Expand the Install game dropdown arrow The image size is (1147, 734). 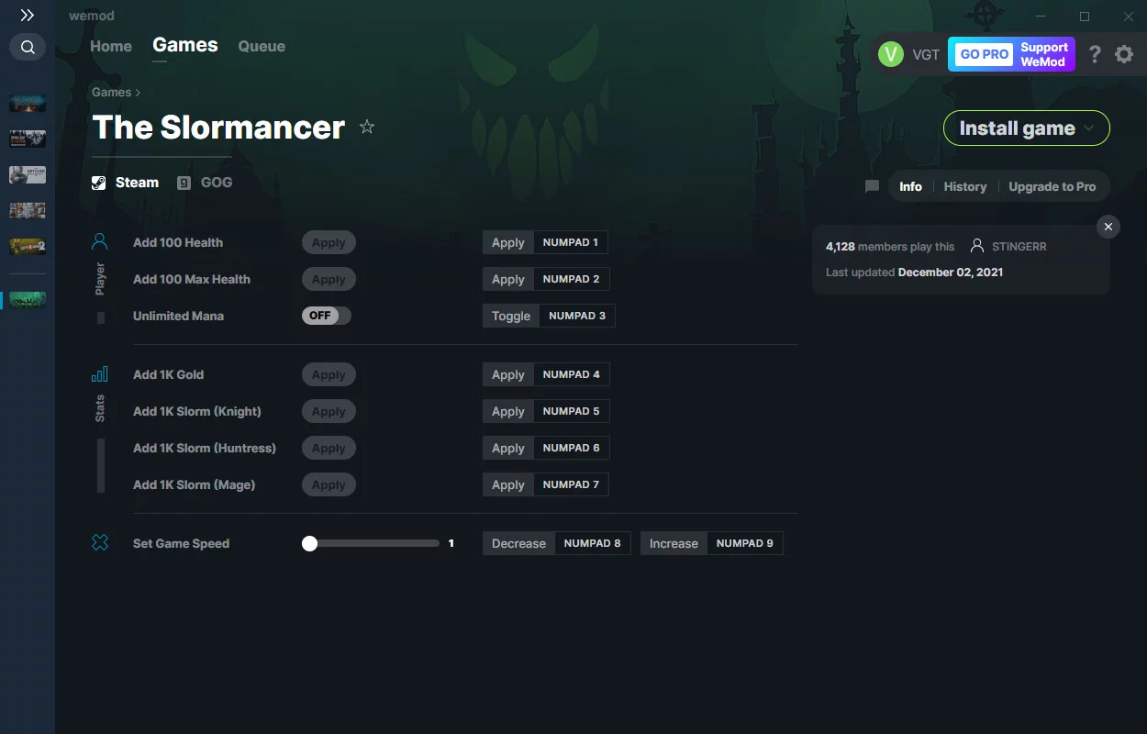(1089, 128)
